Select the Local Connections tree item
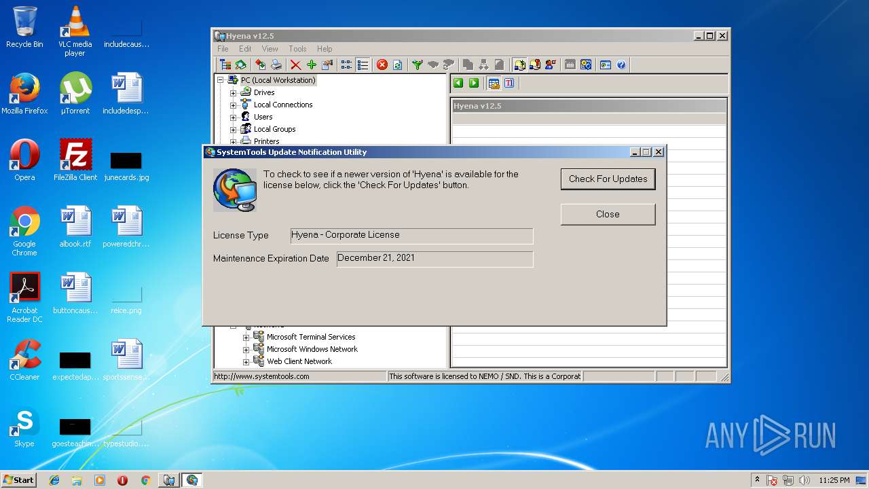Screen dimensions: 869x489 coord(283,105)
